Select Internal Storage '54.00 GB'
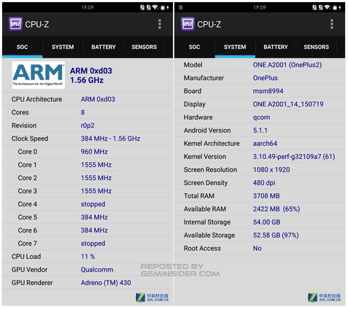The width and height of the screenshot is (348, 309). click(x=266, y=222)
